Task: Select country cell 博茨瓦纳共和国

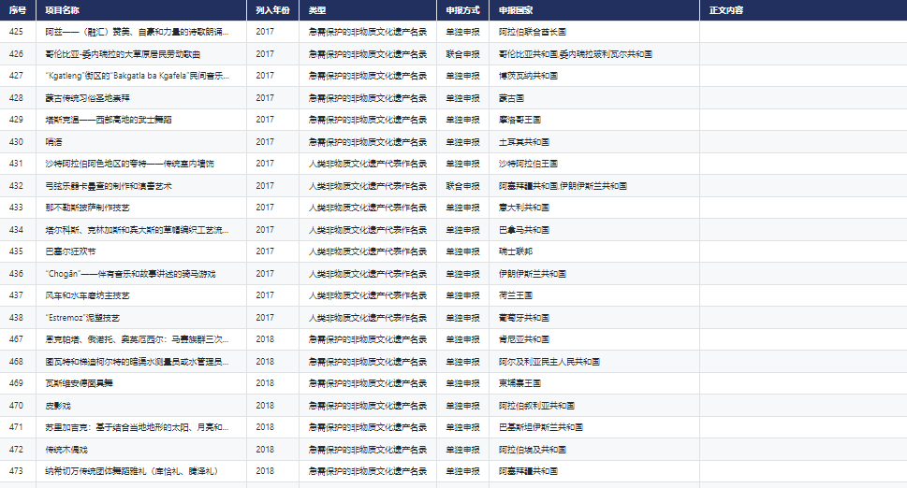Action: [528, 76]
